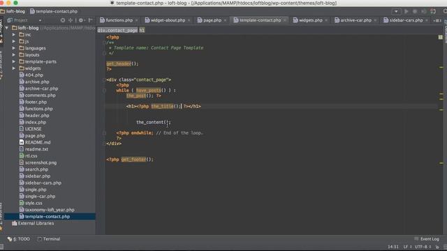This screenshot has width=447, height=251.
Task: Select comments.php file
Action: pyautogui.click(x=41, y=96)
